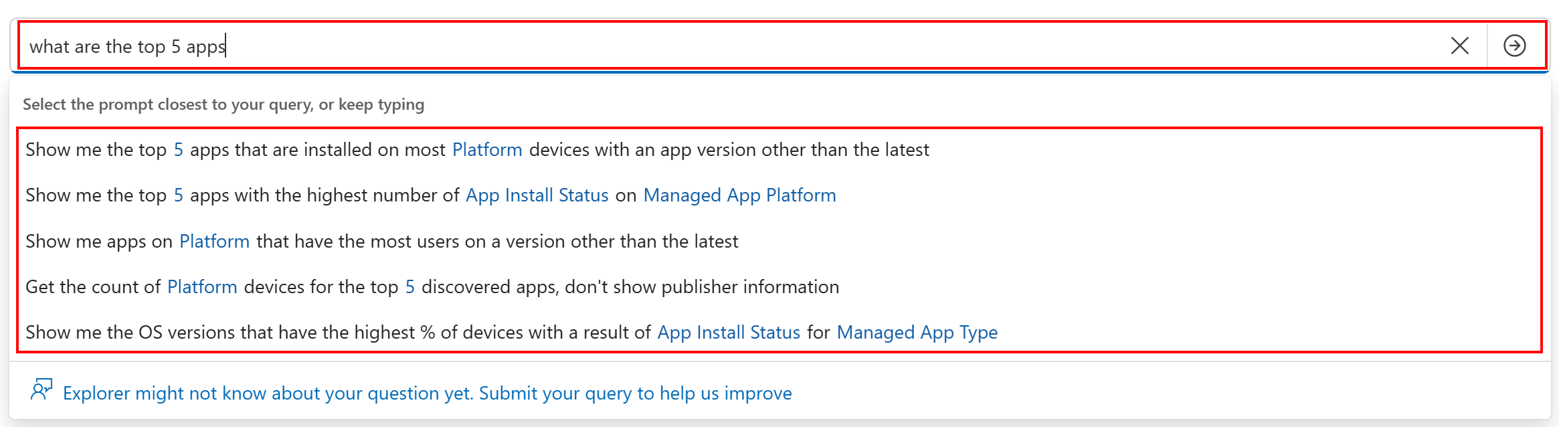Viewport: 1559px width, 427px height.
Task: Open App Install Status placeholder in last suggestion
Action: click(729, 332)
